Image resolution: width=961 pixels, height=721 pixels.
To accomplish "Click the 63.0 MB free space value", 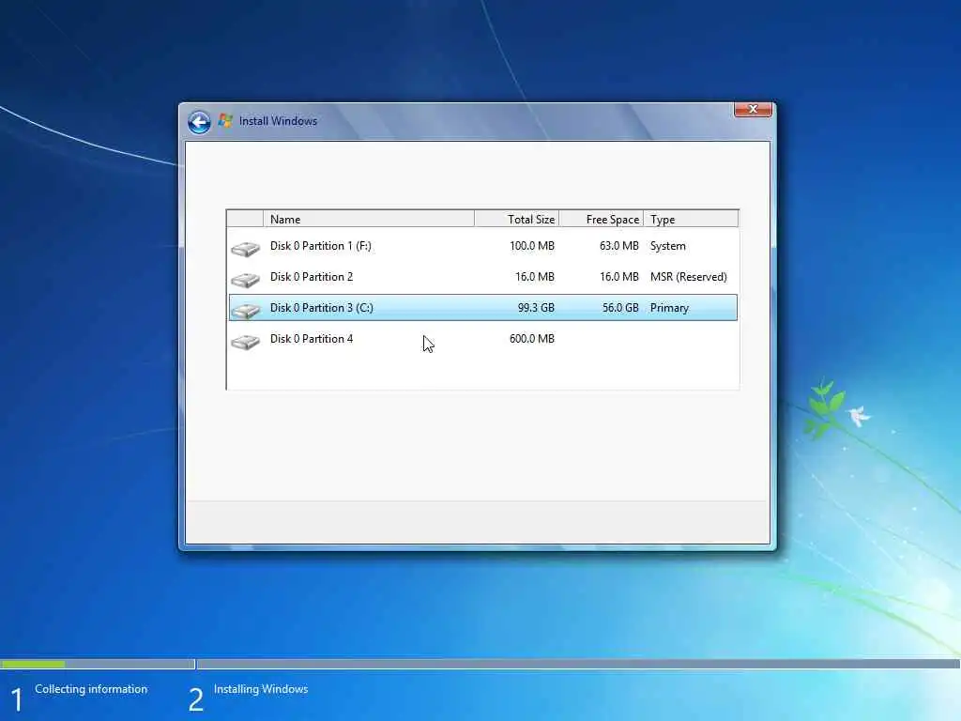I will 619,246.
